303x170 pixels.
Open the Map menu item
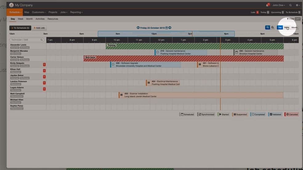(x=26, y=12)
